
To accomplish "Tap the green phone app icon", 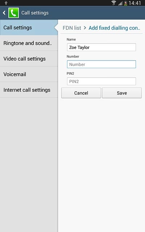I will tap(13, 13).
